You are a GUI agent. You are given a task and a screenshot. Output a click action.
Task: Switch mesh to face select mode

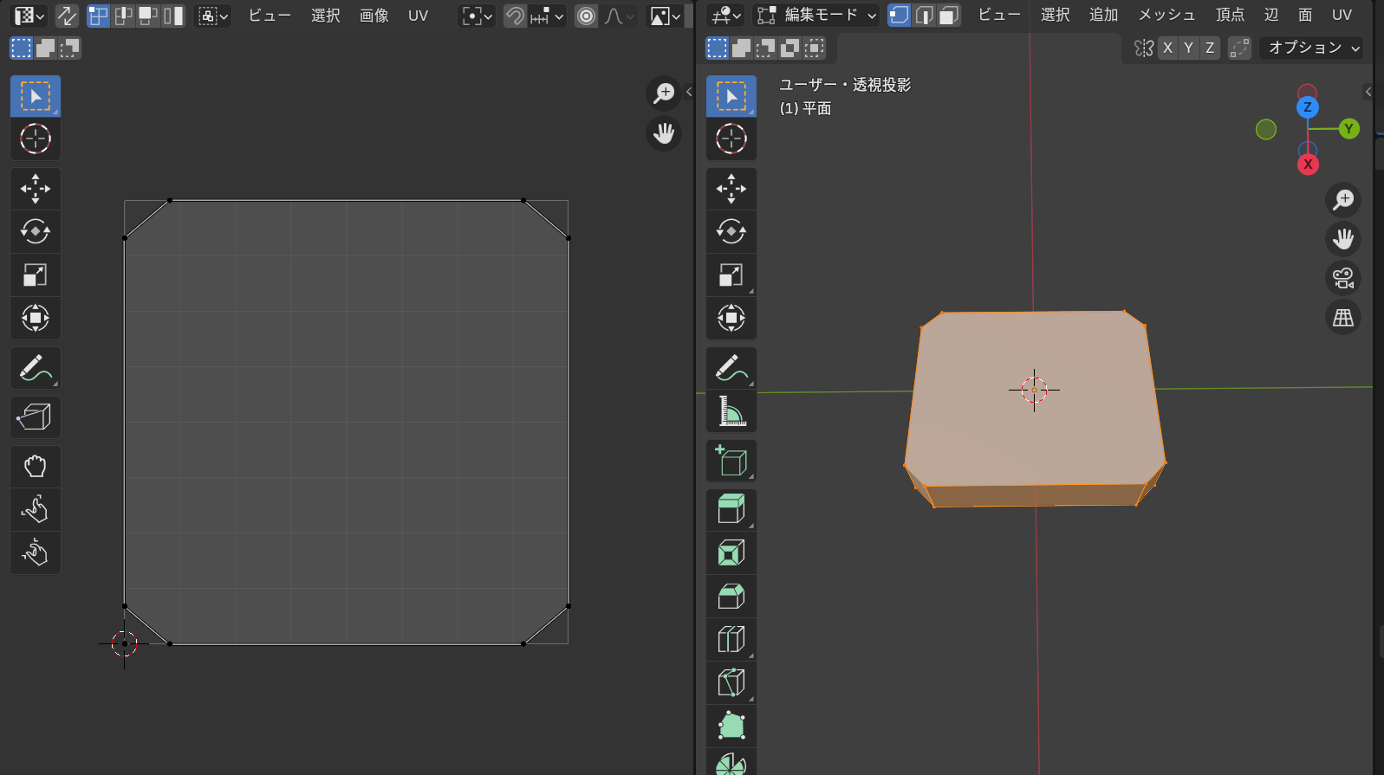tap(949, 15)
